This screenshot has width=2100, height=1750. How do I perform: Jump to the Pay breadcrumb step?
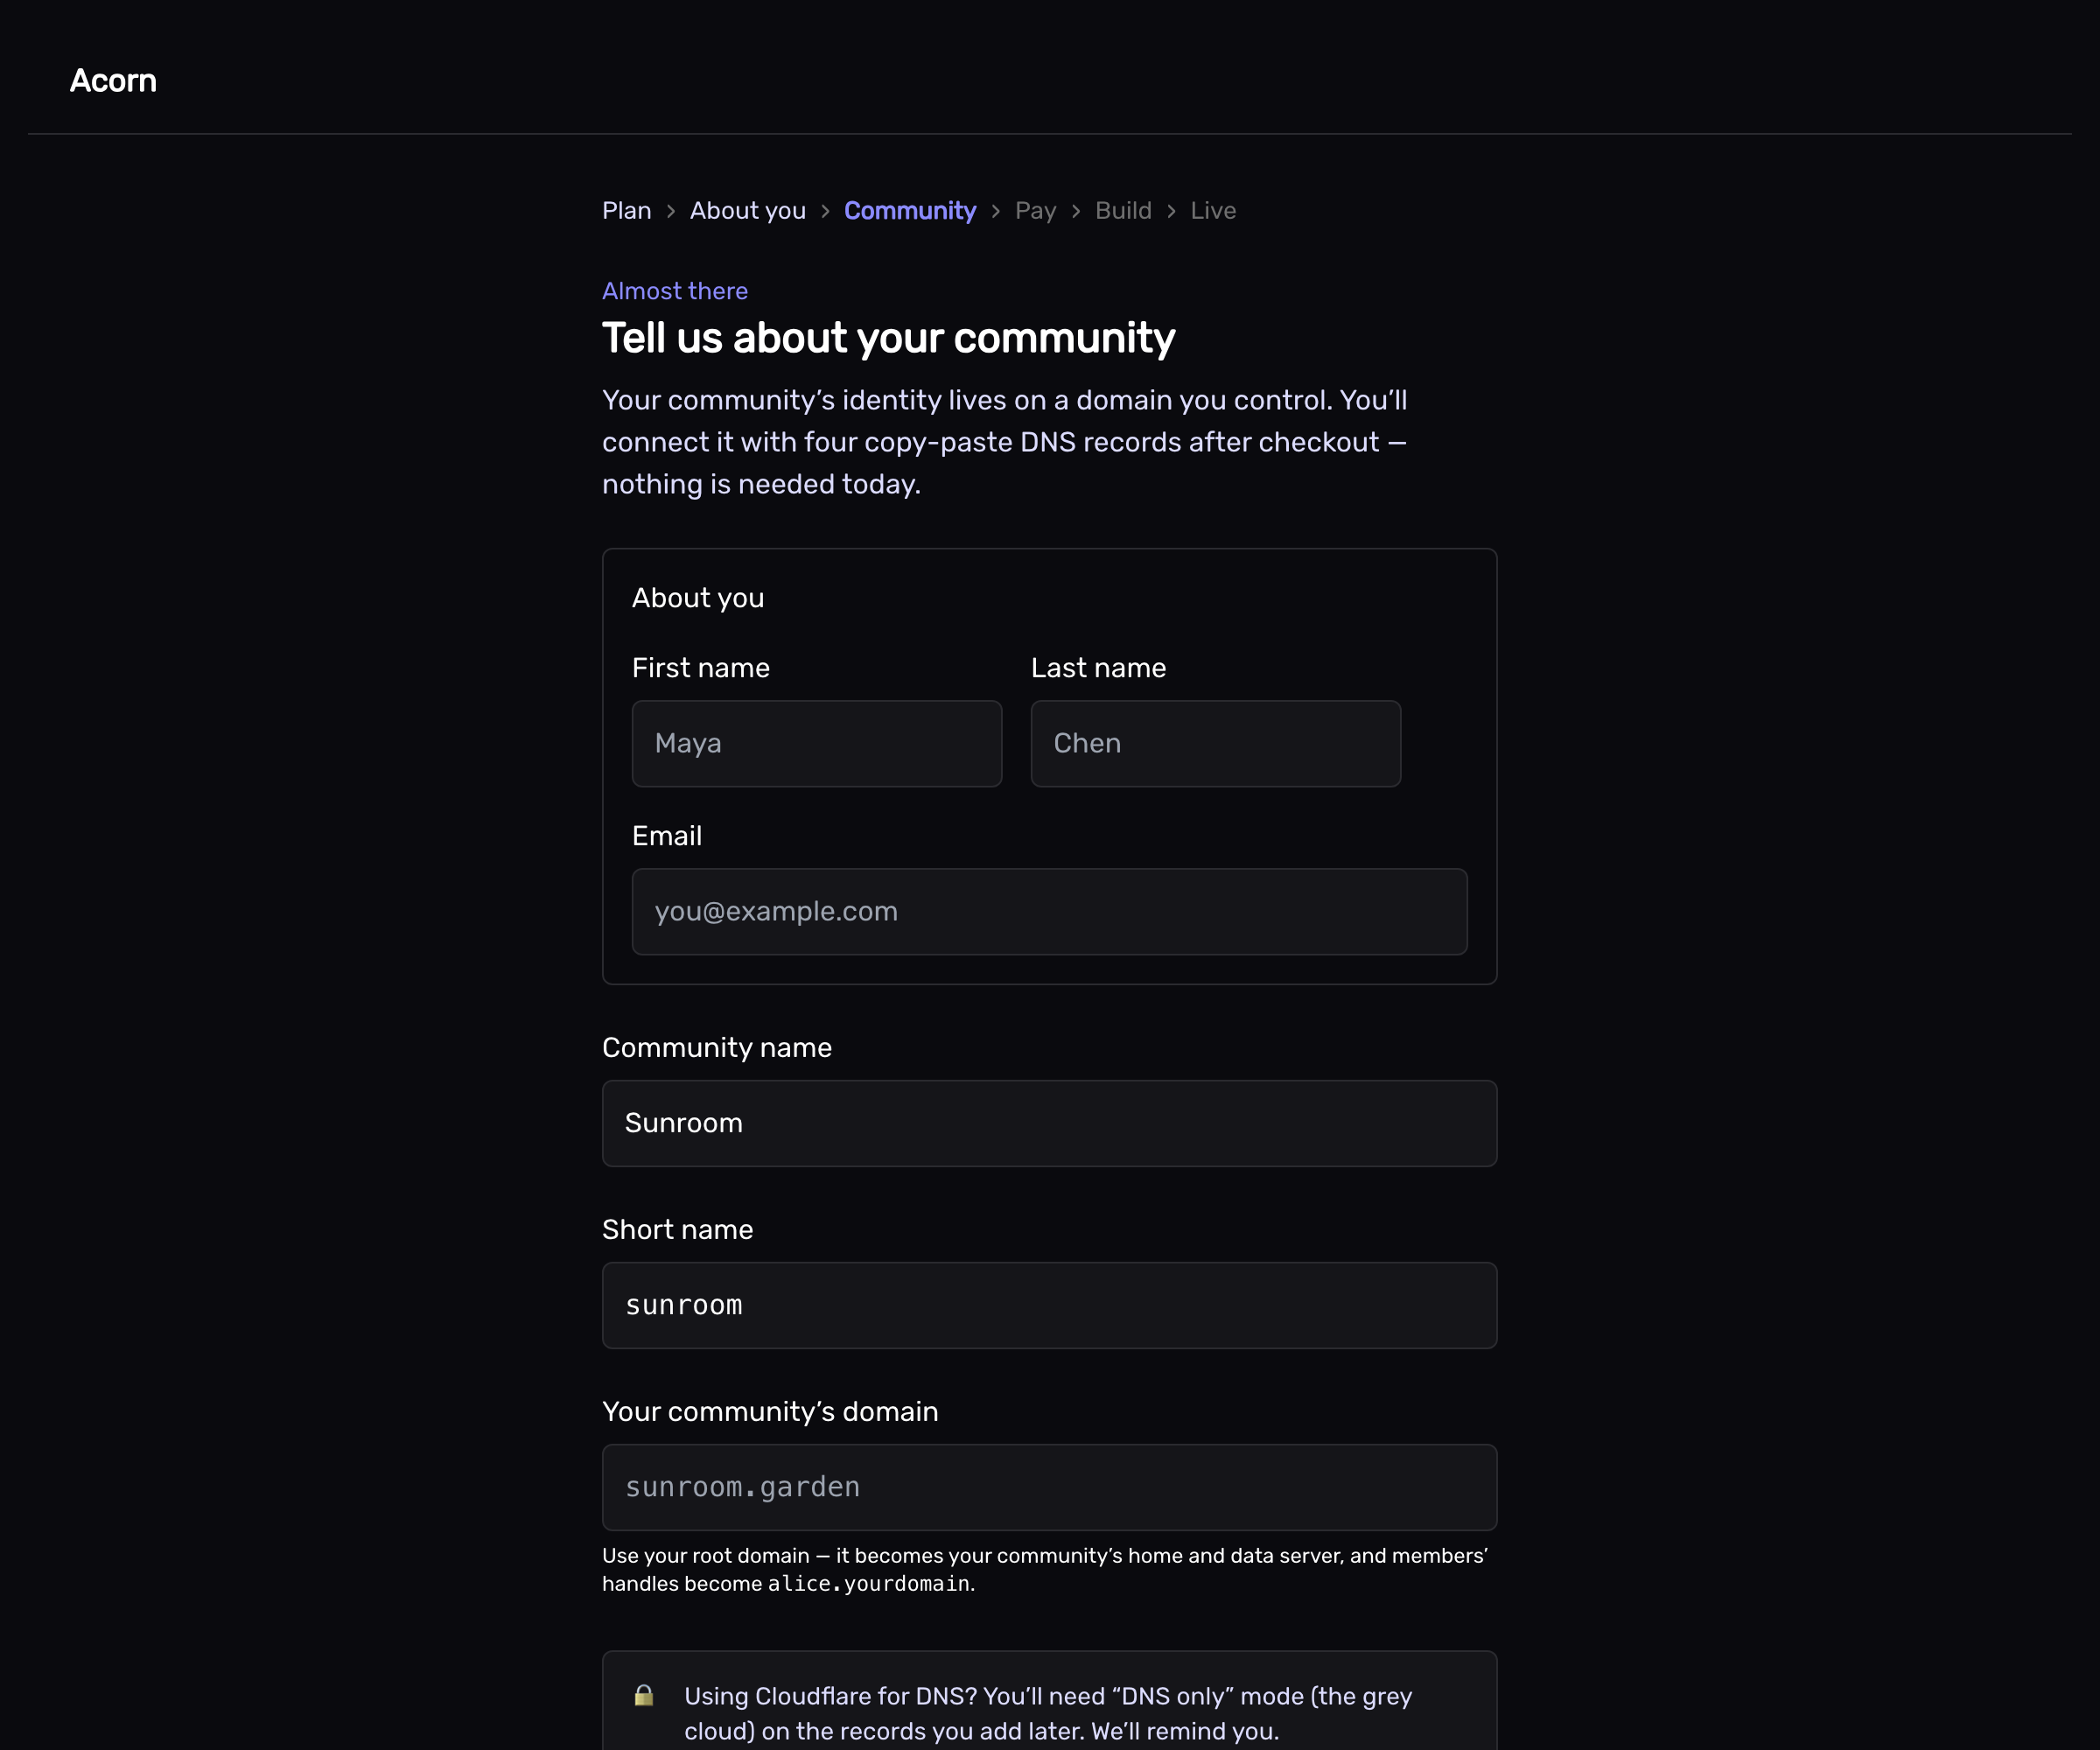(1035, 211)
